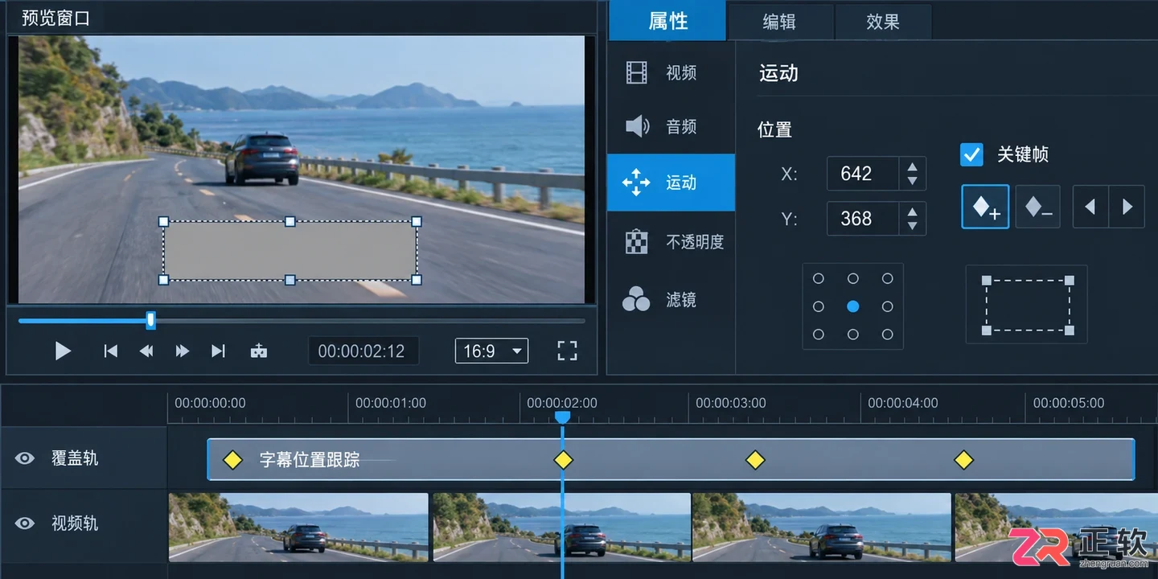Click the icon right of the skip-to-end button

(258, 351)
